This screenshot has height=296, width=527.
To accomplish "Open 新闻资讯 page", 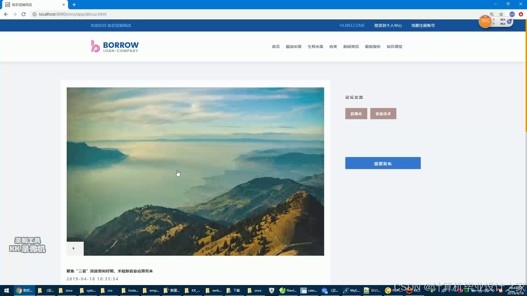I will tap(351, 47).
